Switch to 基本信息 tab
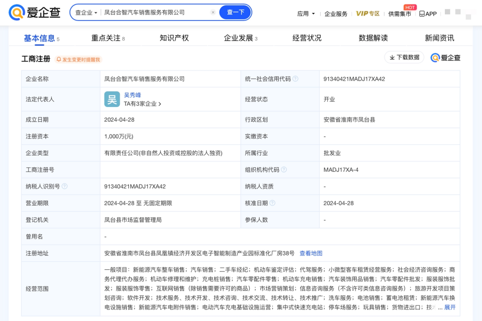 click(42, 38)
